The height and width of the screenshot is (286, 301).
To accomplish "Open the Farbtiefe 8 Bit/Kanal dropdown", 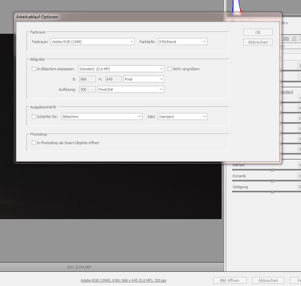I will click(x=182, y=42).
